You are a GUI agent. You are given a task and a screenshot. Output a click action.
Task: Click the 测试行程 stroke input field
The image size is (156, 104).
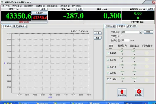pyautogui.click(x=126, y=40)
